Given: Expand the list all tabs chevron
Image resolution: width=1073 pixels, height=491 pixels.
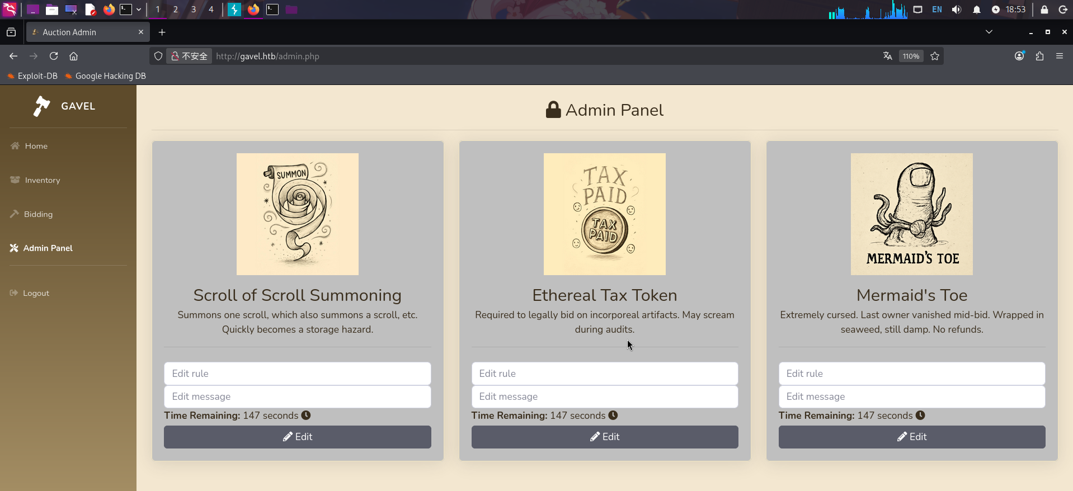Looking at the screenshot, I should click(x=989, y=32).
